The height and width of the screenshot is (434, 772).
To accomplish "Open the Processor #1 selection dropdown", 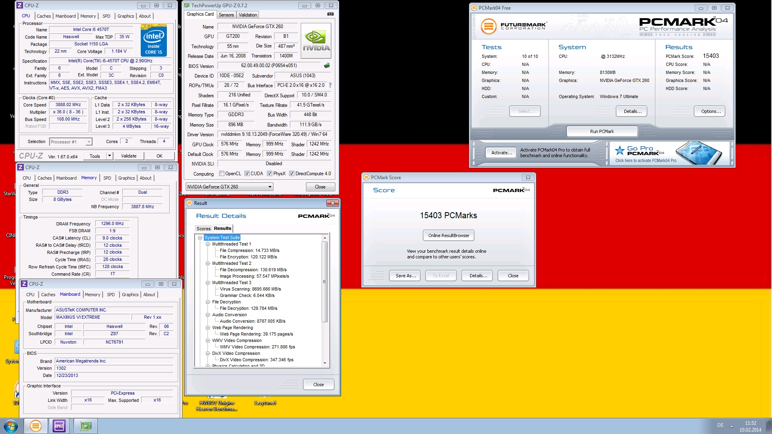I will click(x=71, y=142).
